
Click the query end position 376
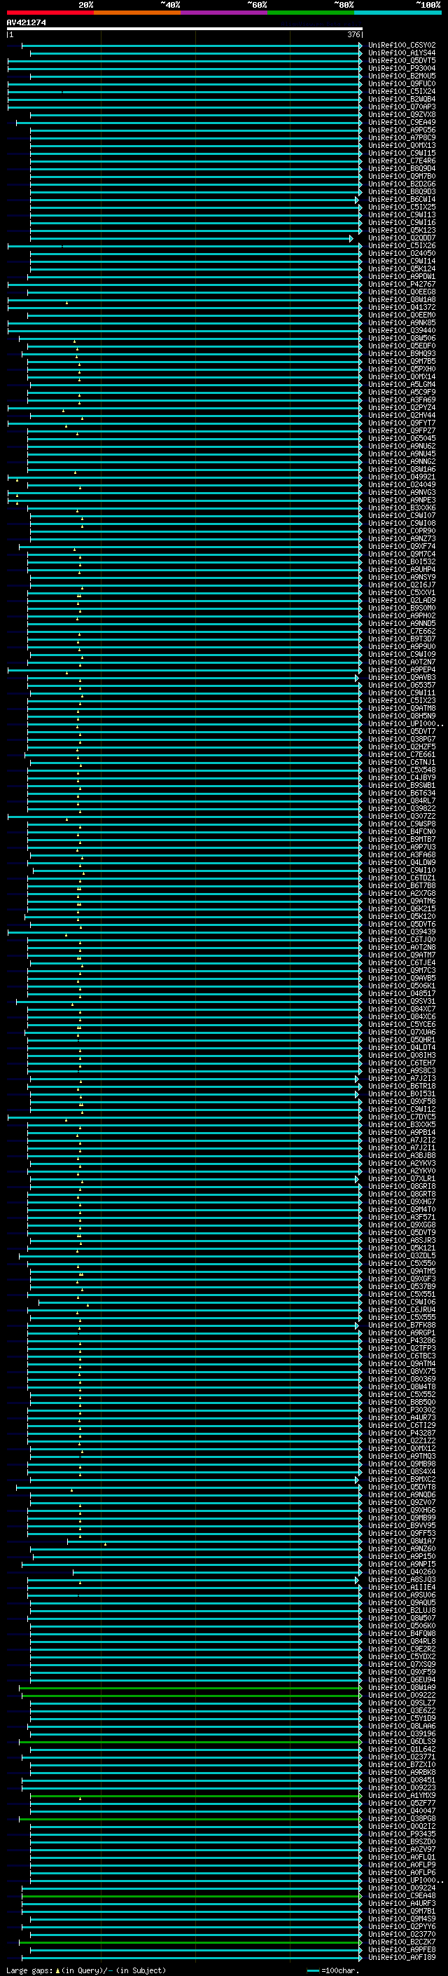pos(353,34)
